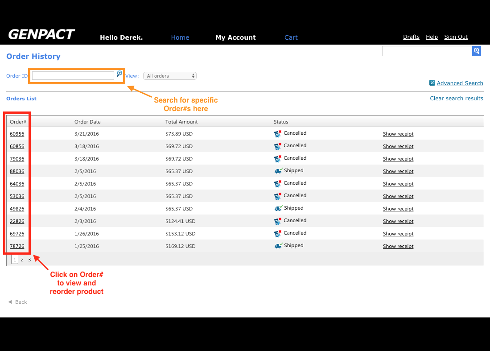This screenshot has height=351, width=490.
Task: Open order 60856 details
Action: pyautogui.click(x=17, y=146)
